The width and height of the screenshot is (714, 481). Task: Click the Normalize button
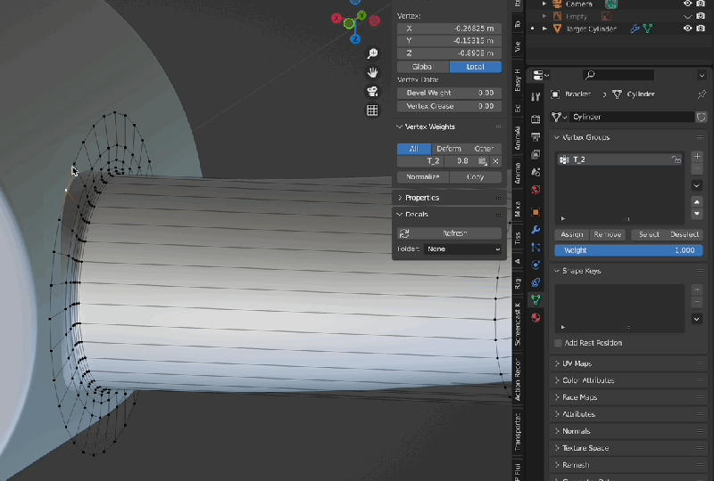423,177
